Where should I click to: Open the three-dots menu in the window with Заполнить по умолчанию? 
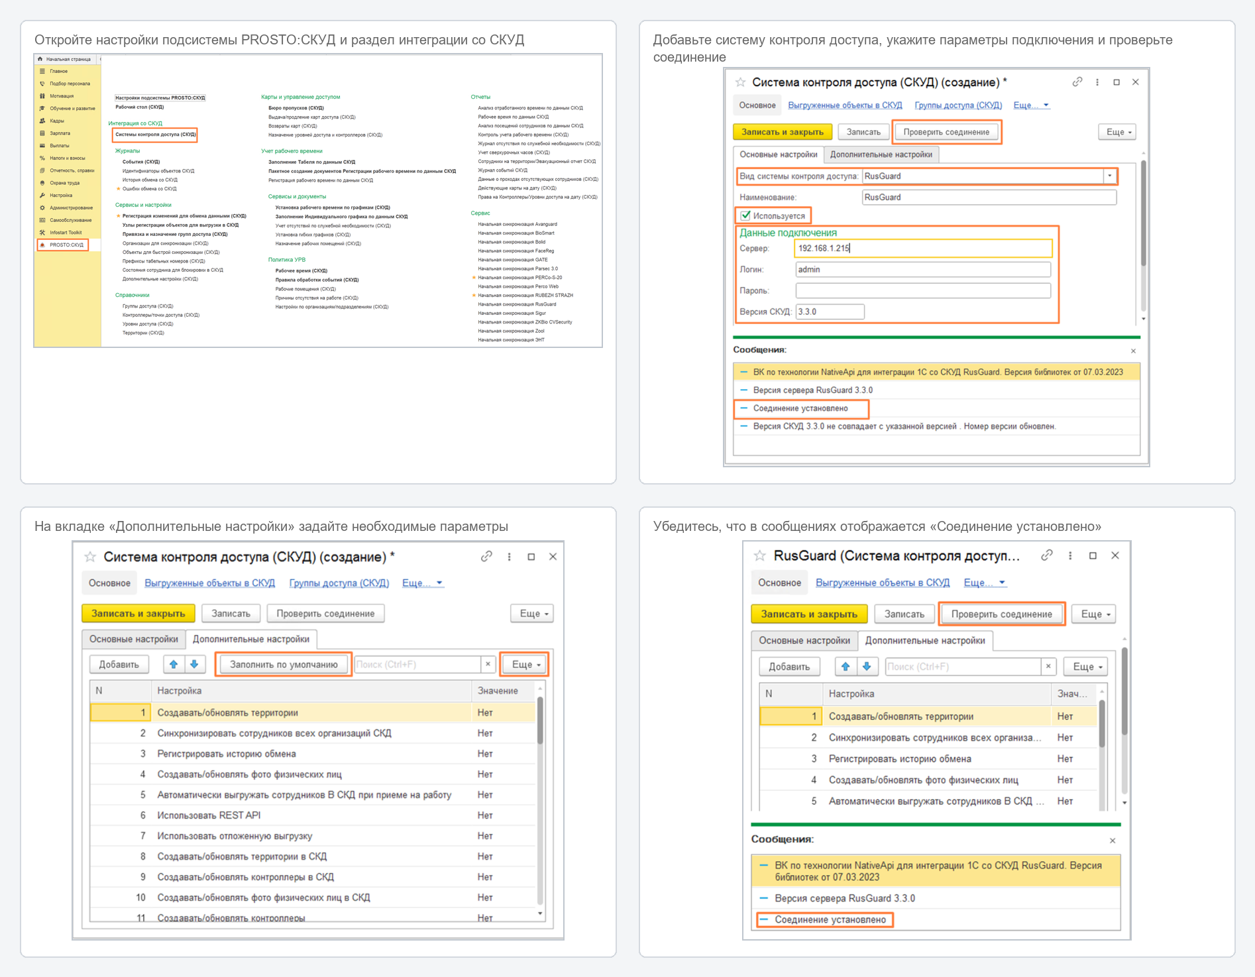[x=509, y=557]
